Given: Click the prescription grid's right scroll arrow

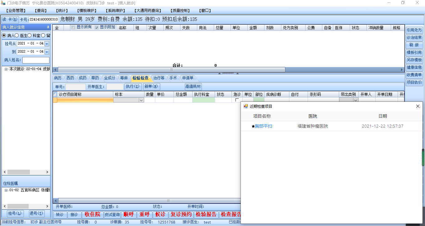Looking at the screenshot, I should point(402,70).
